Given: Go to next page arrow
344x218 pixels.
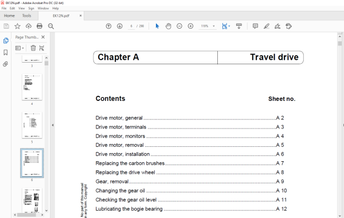Looking at the screenshot, I should (x=120, y=26).
